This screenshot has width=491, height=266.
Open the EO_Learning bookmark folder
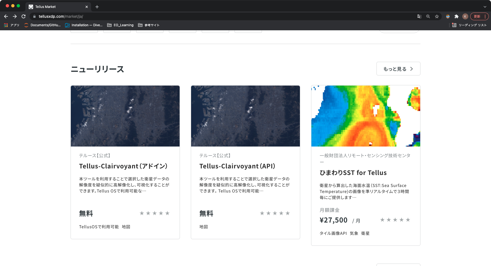click(x=121, y=25)
